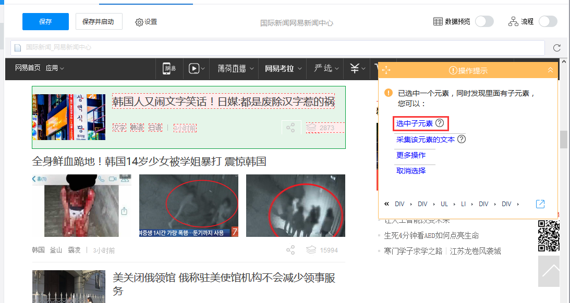Viewport: 570px width, 303px height.
Task: Click the 韩语 tag
Action: click(137, 128)
